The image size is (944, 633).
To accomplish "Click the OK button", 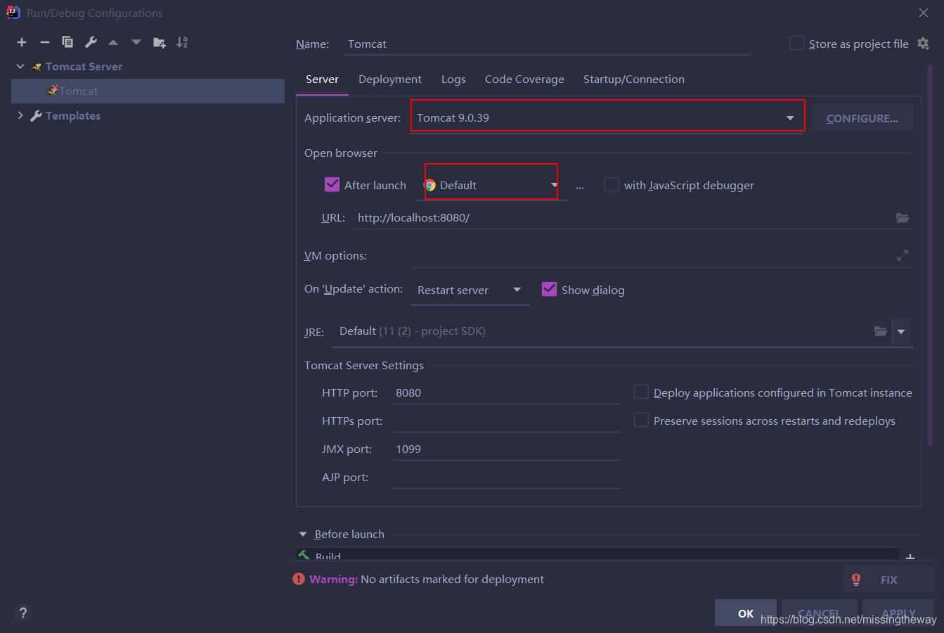I will [746, 613].
